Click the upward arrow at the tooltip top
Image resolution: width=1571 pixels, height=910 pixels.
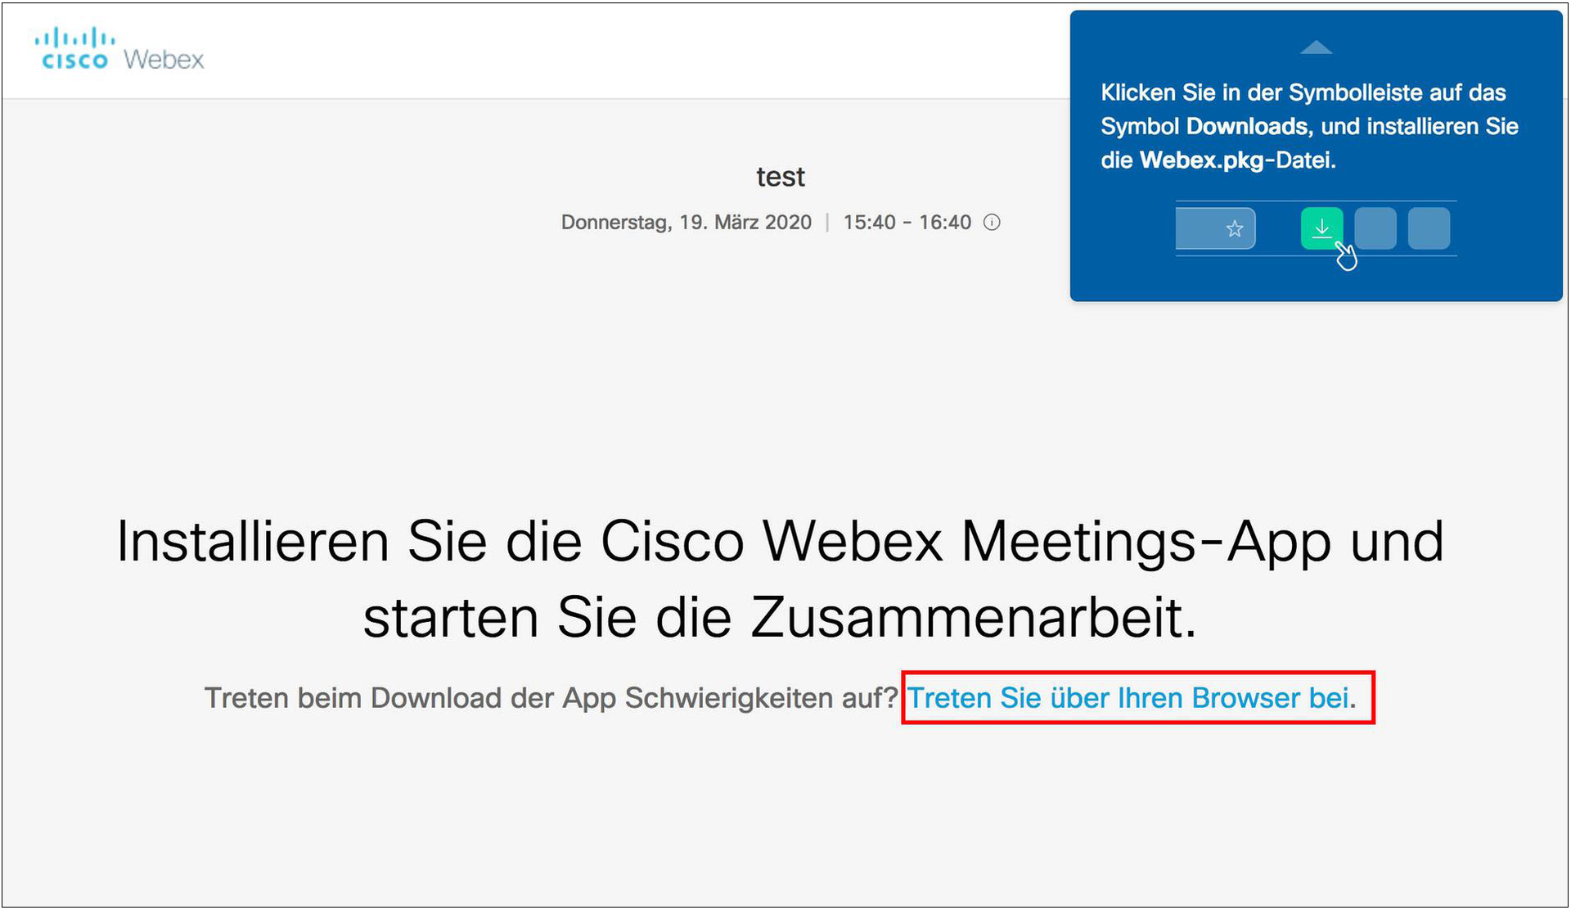click(x=1316, y=47)
